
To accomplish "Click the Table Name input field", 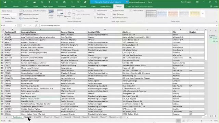I will click(9, 14).
